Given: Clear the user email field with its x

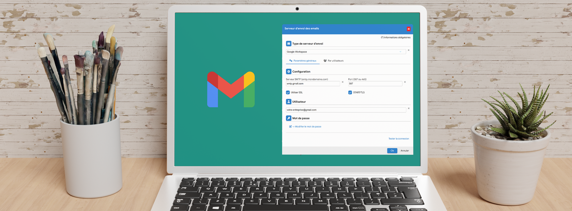Looking at the screenshot, I should coord(408,108).
